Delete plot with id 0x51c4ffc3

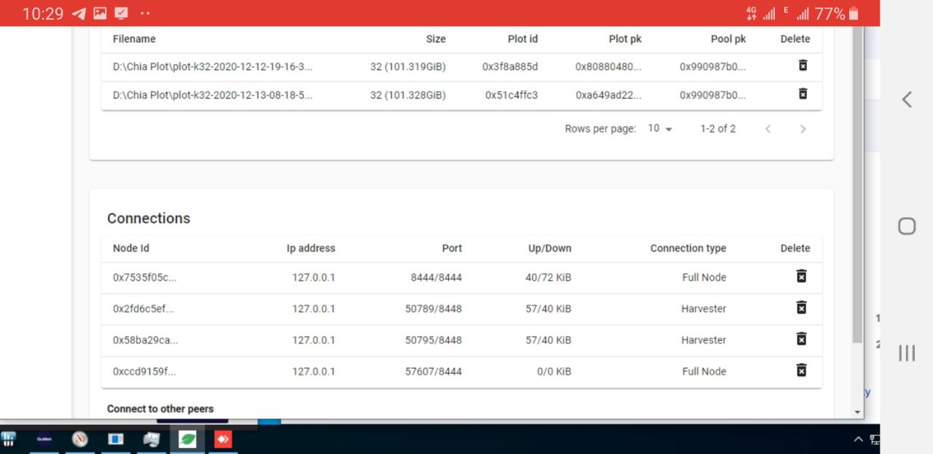tap(803, 94)
